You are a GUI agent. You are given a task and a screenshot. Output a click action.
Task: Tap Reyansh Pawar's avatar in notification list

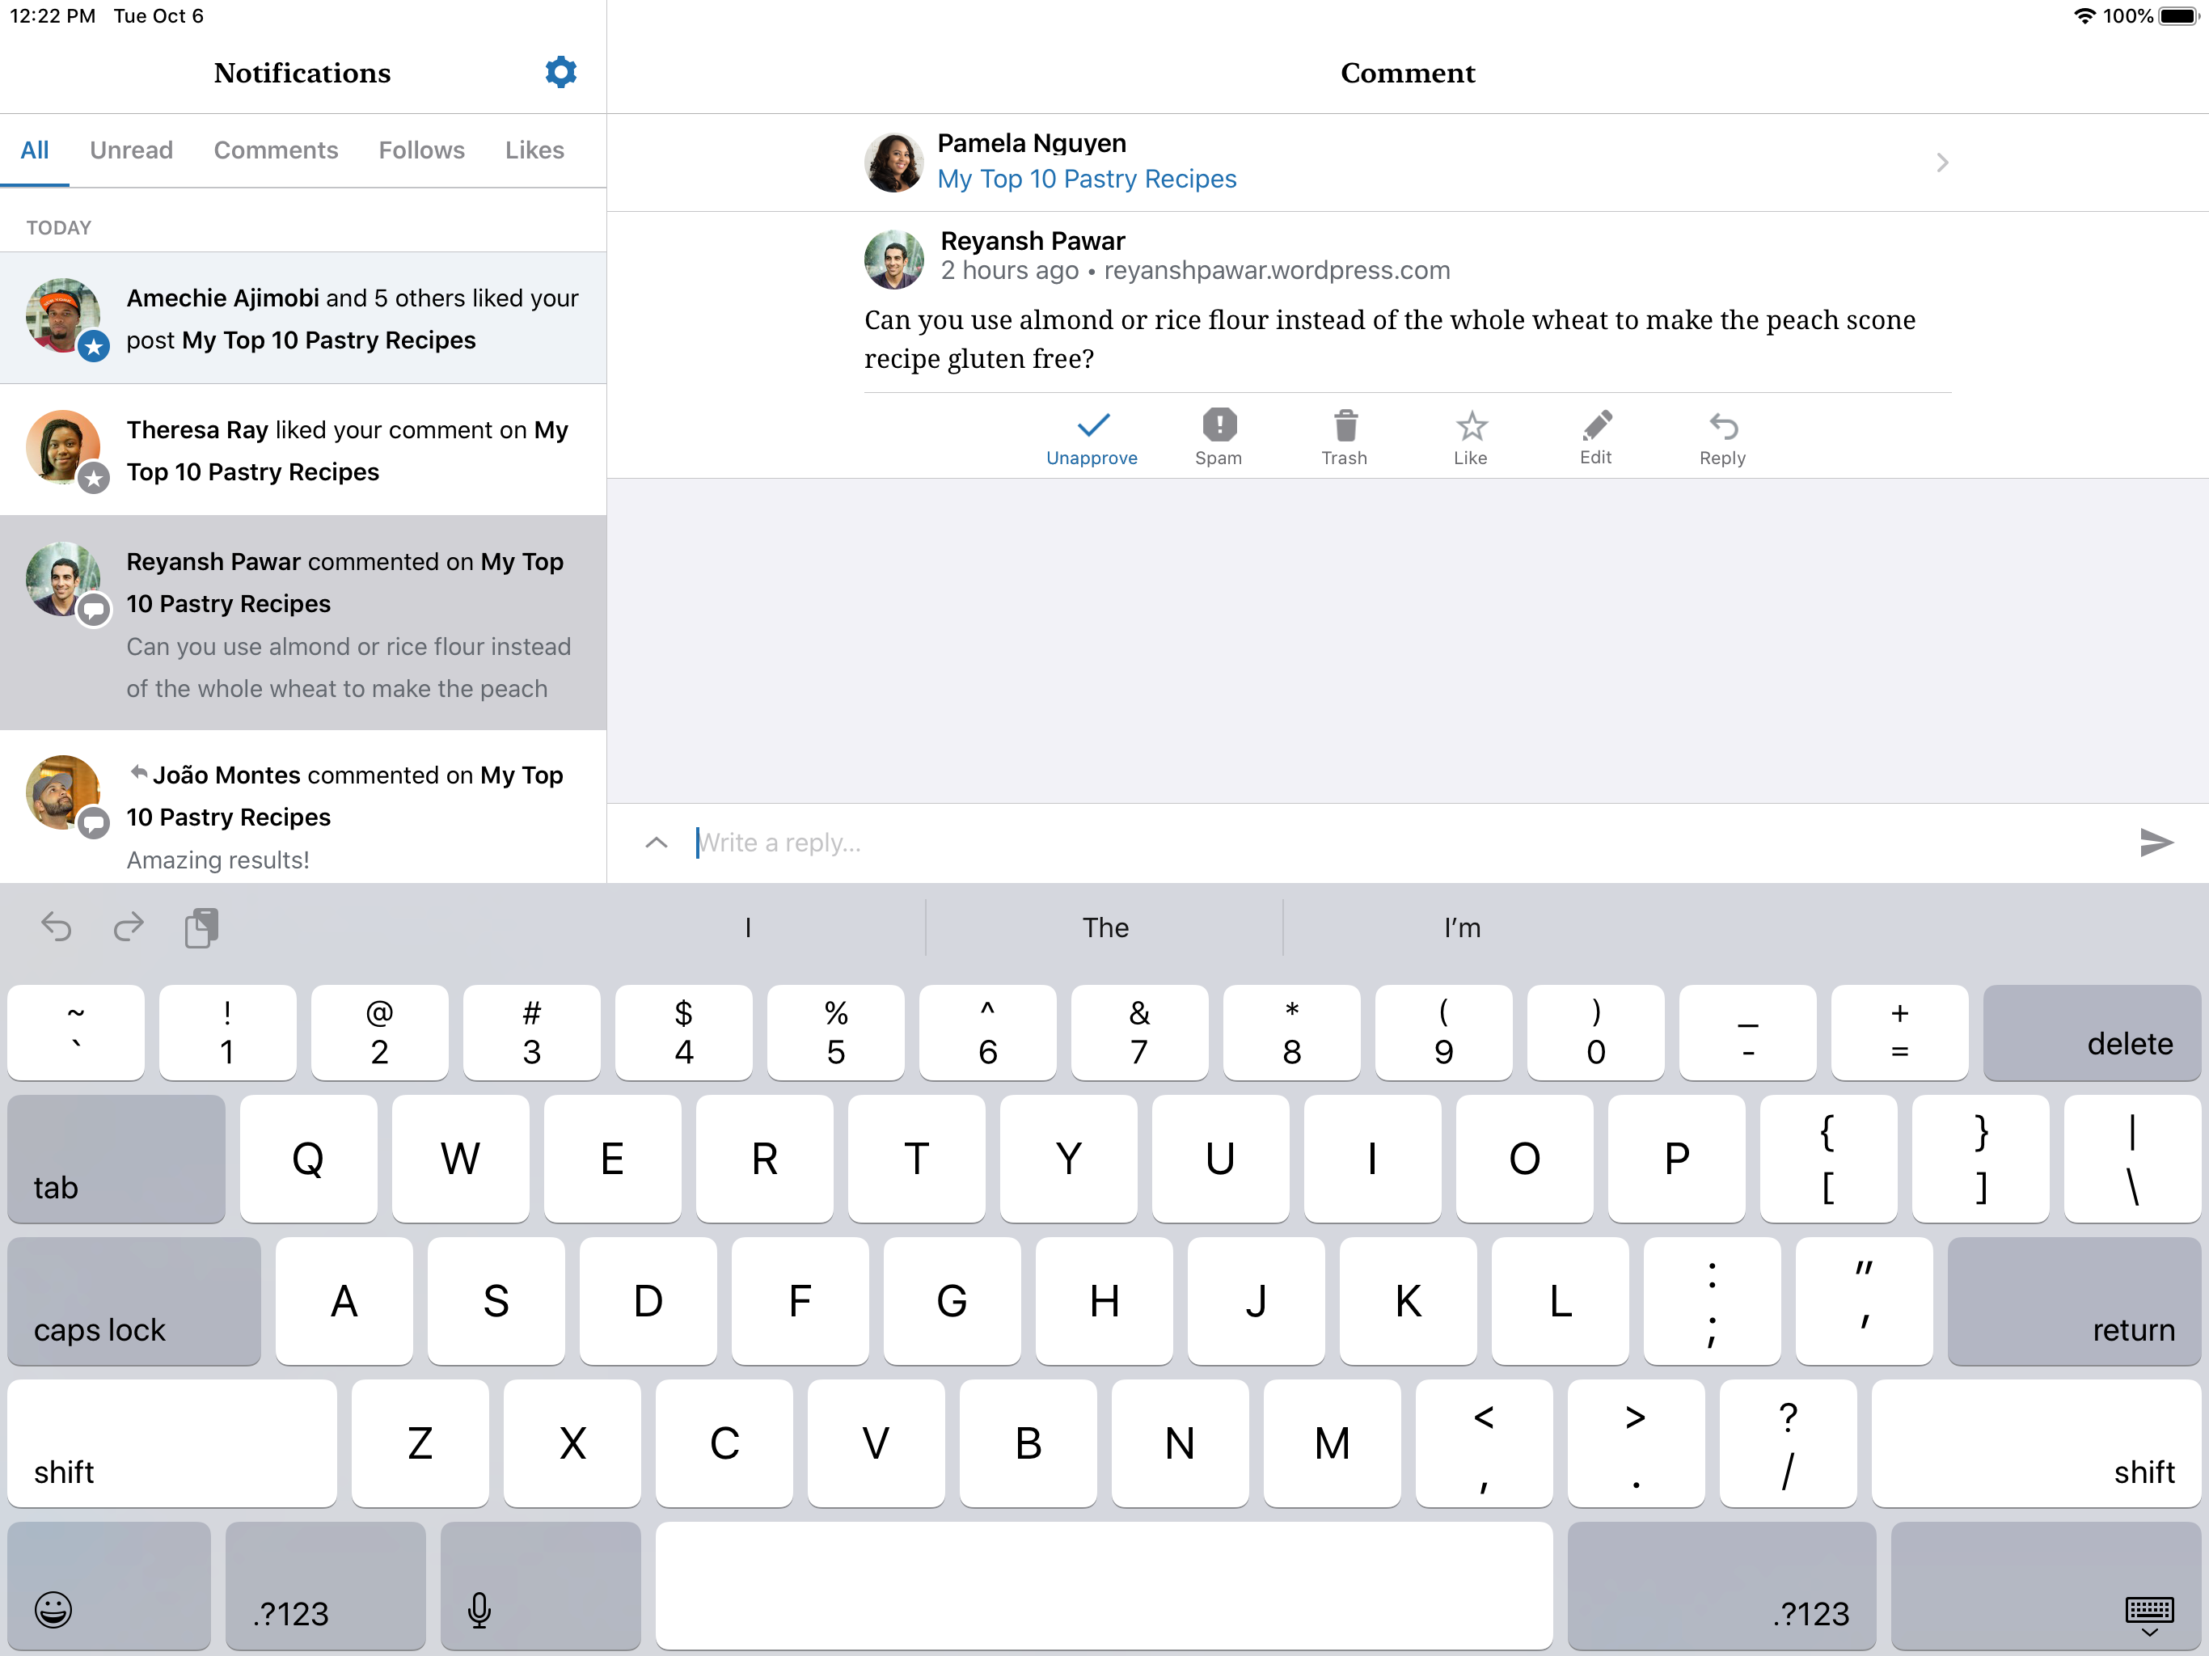pos(63,579)
